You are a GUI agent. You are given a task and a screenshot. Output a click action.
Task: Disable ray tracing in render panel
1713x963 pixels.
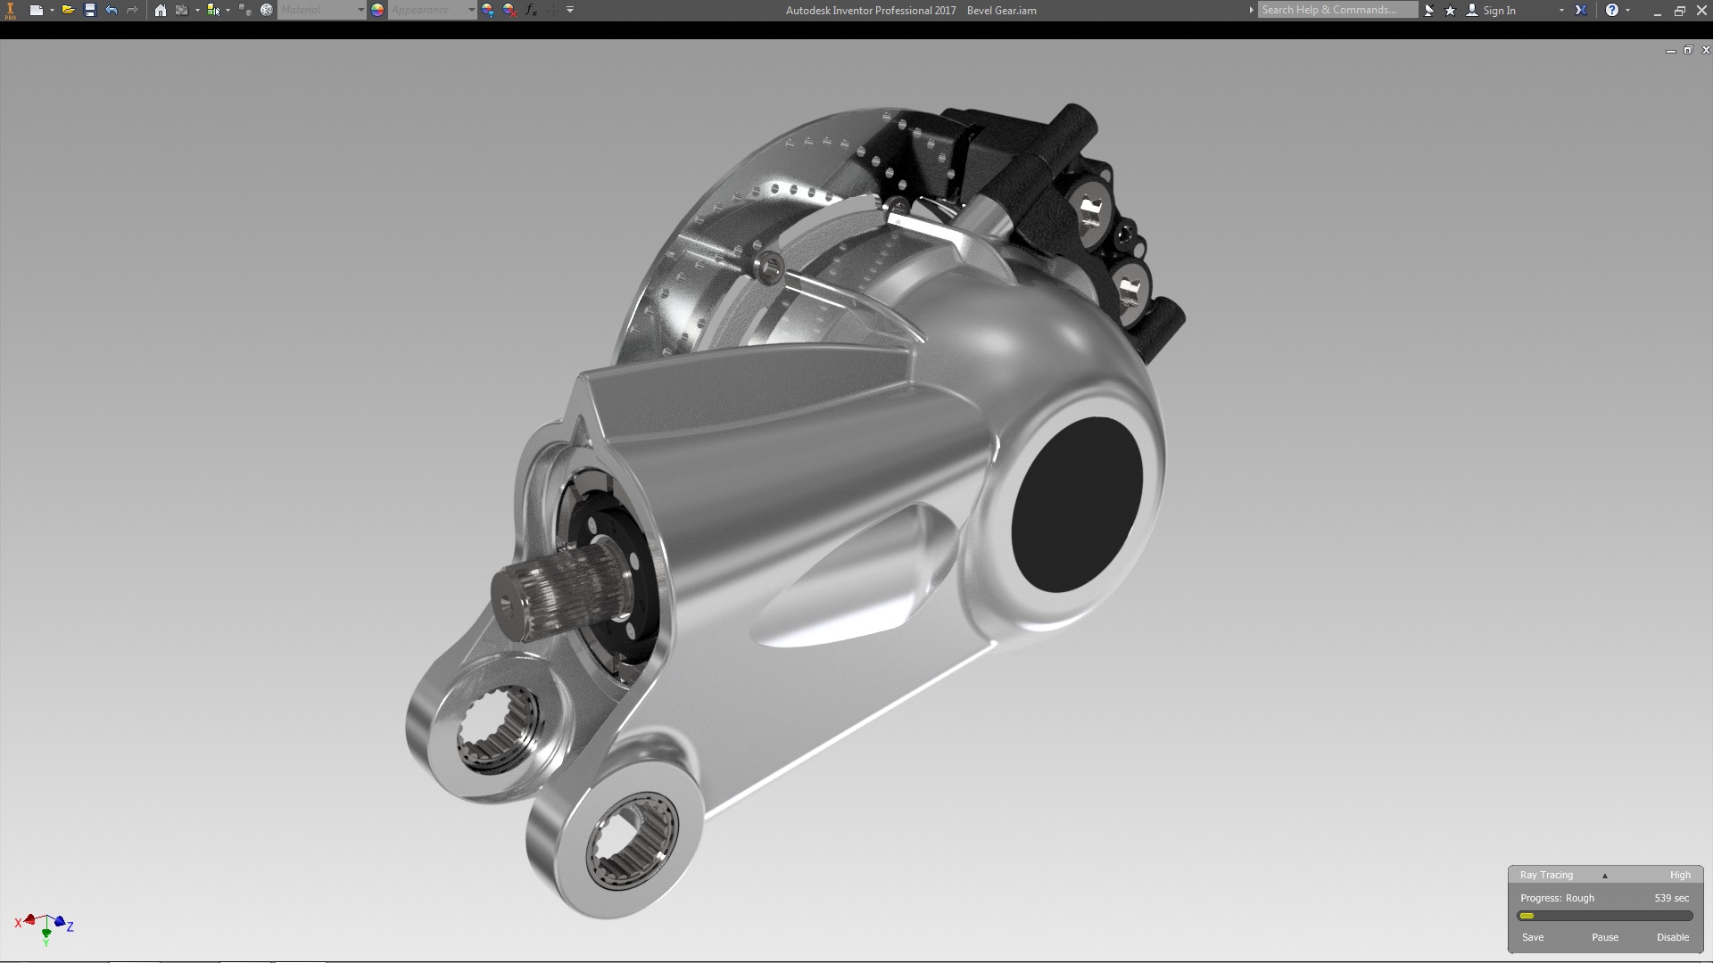pyautogui.click(x=1672, y=937)
